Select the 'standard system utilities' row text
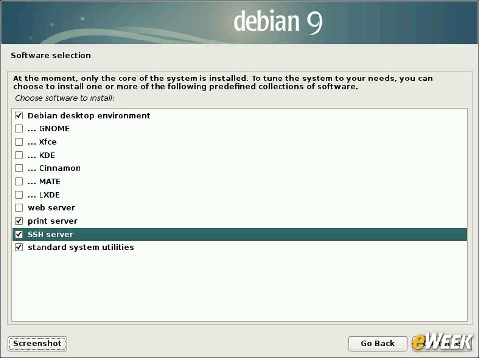This screenshot has height=358, width=479. click(81, 247)
